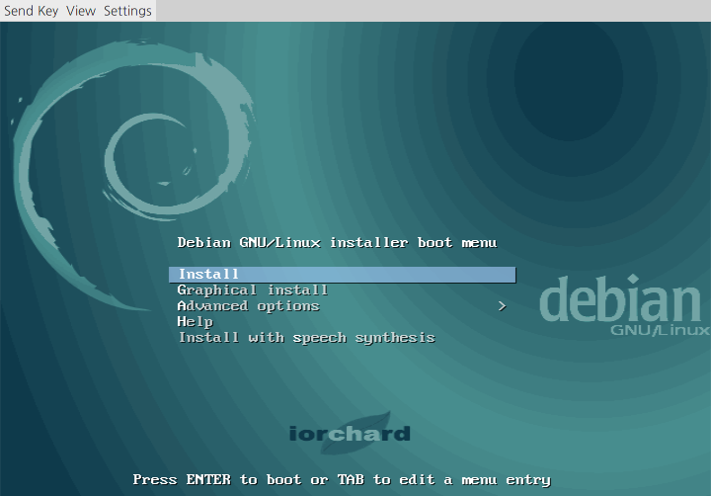
Task: Choose Graphical install from boot menu
Action: (252, 289)
